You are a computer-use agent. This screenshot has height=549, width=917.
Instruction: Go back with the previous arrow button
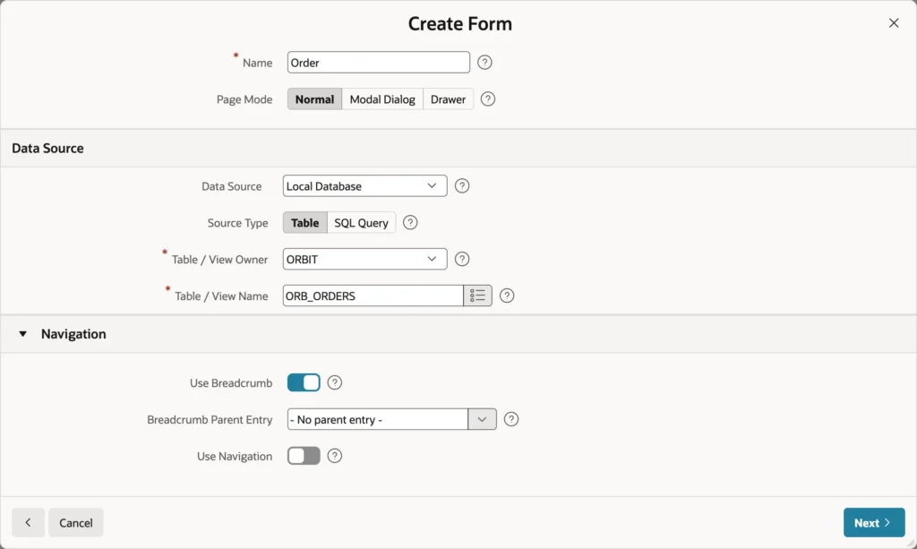(x=28, y=523)
